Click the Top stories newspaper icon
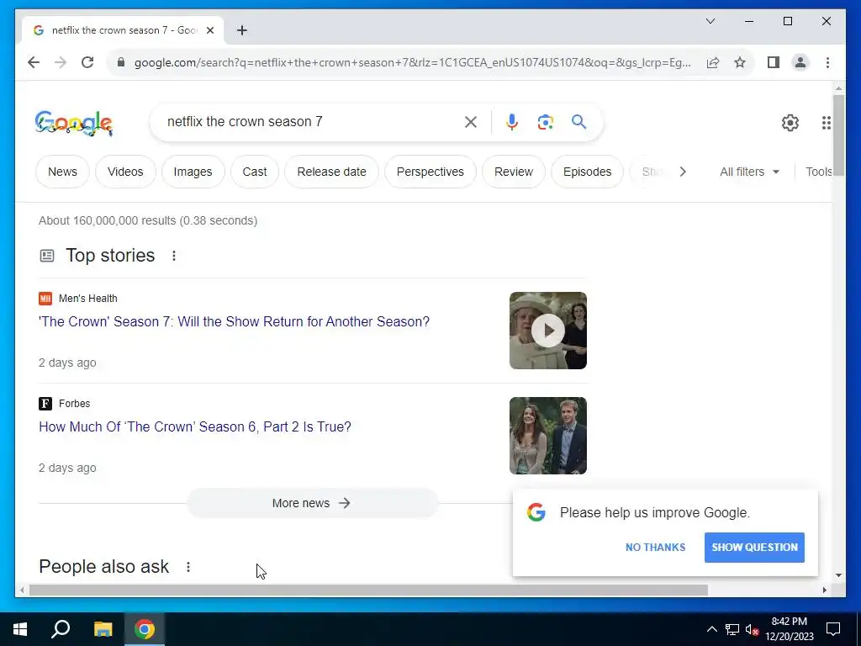 (47, 256)
